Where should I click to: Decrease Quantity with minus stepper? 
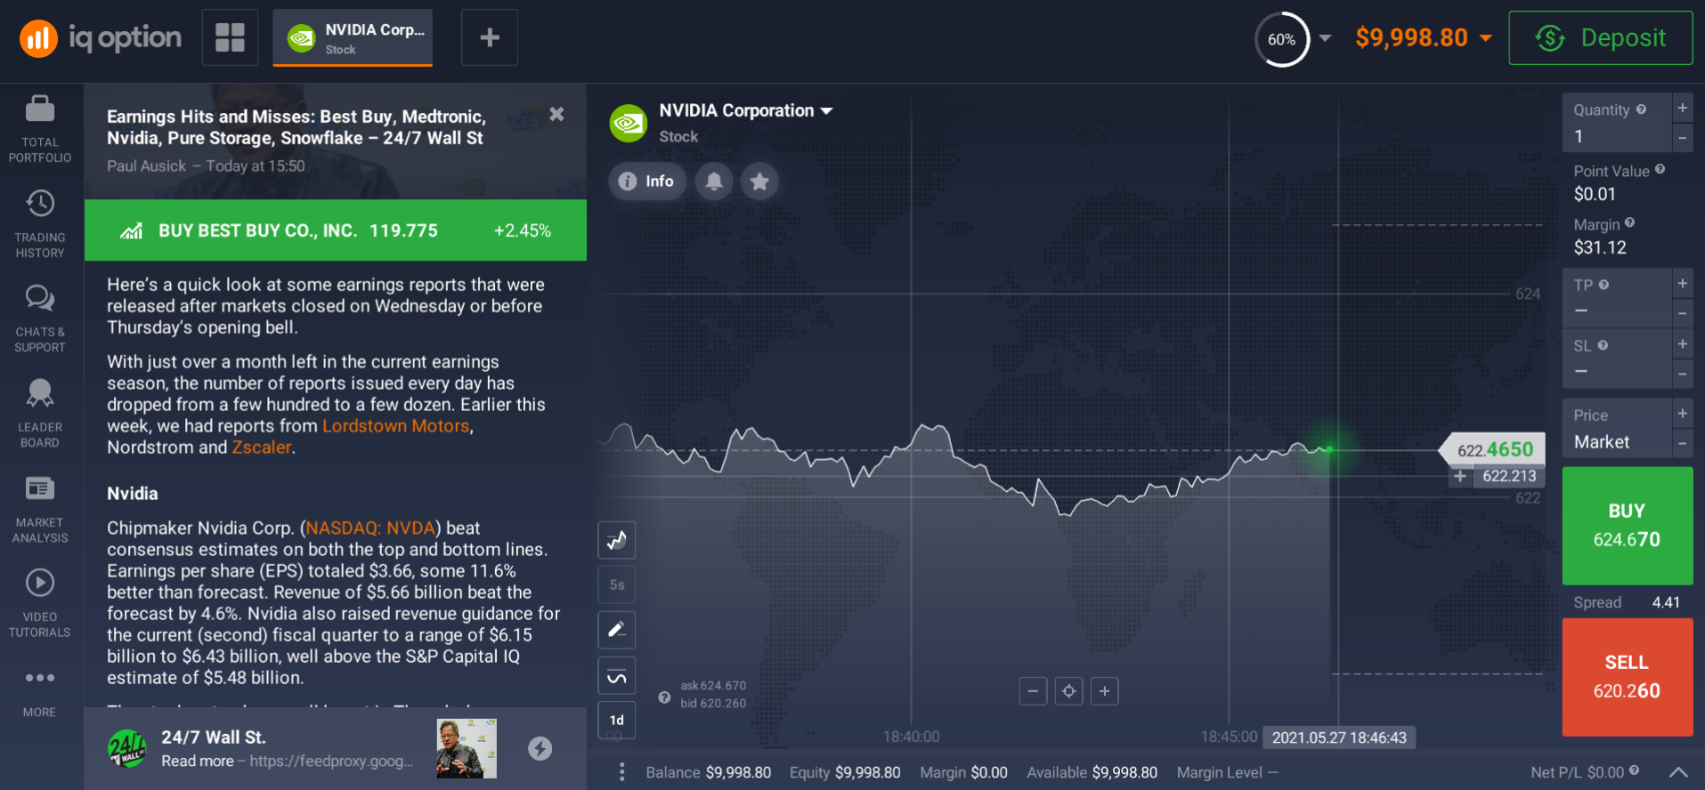(1683, 138)
